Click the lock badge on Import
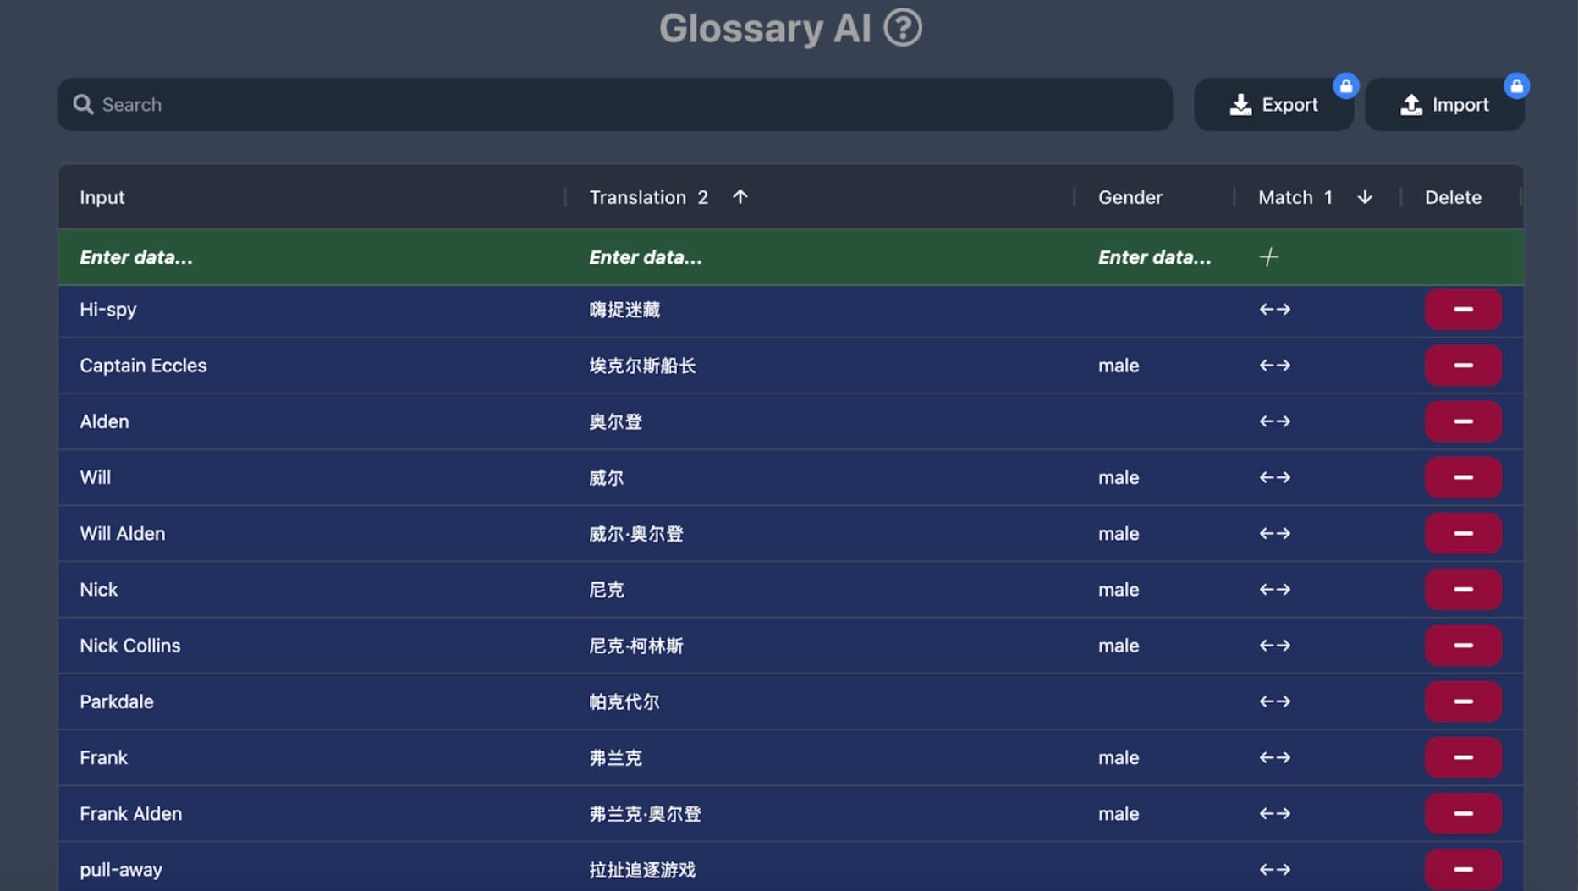This screenshot has height=891, width=1578. (1517, 85)
